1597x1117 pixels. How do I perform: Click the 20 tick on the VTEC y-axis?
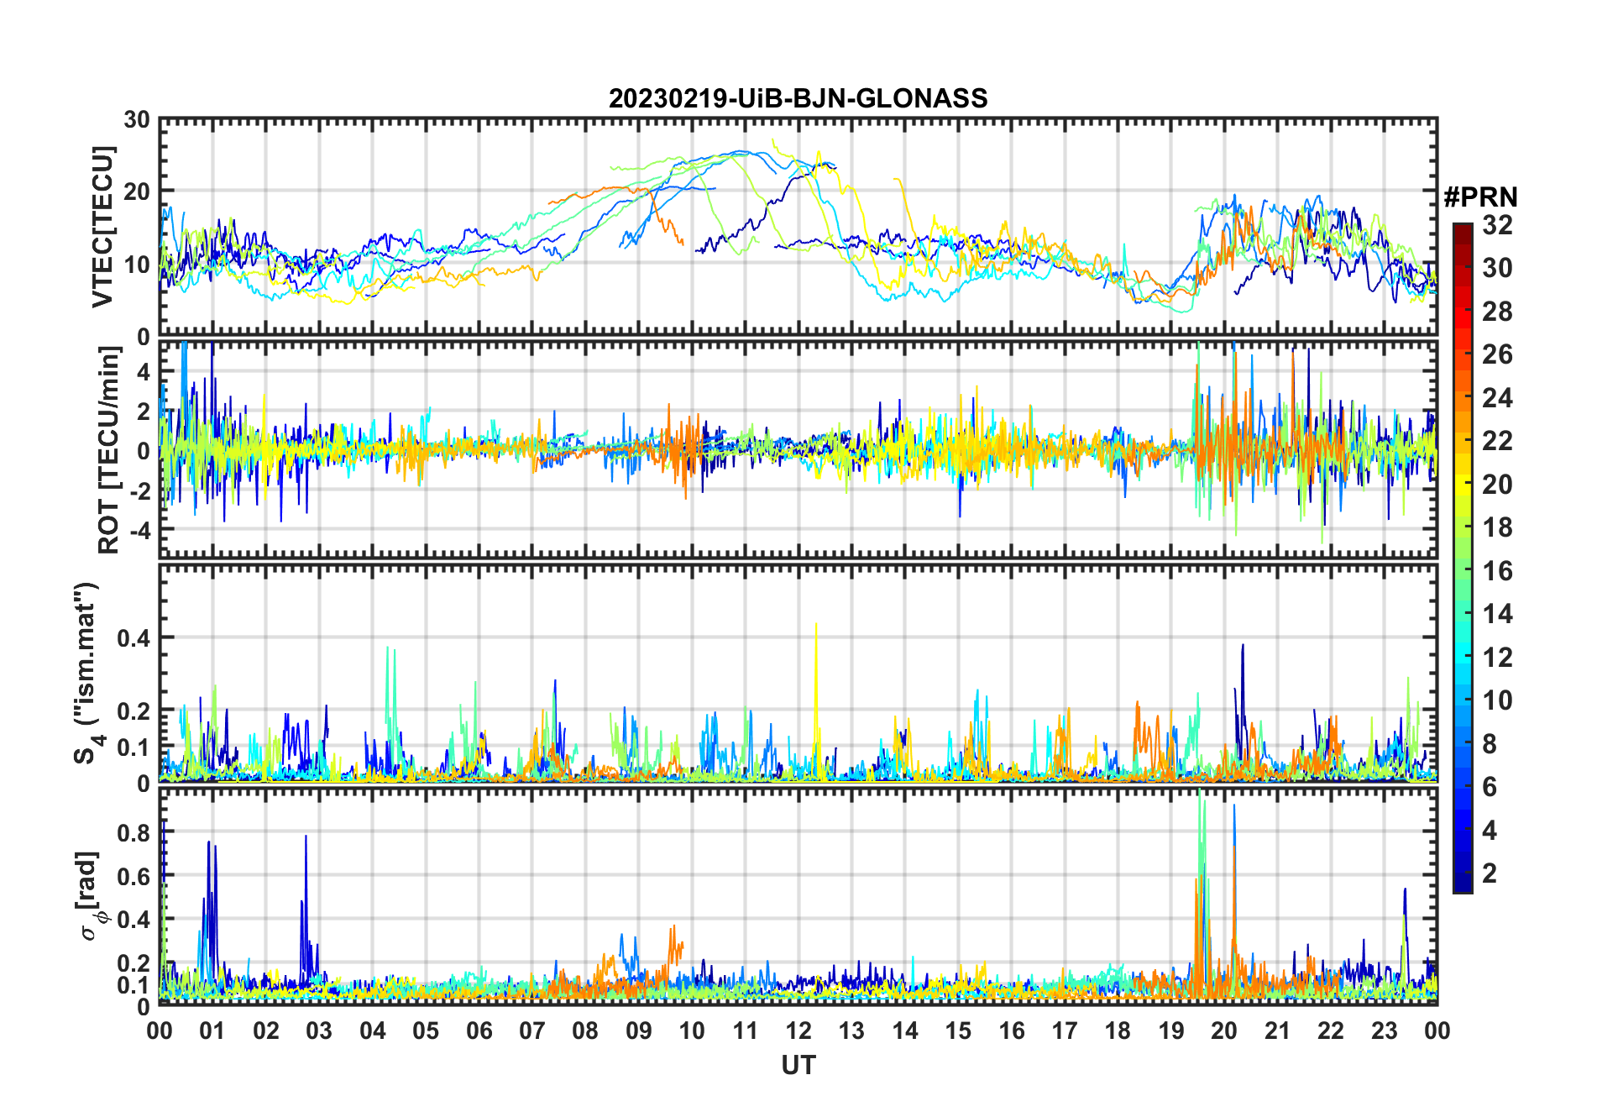coord(137,192)
